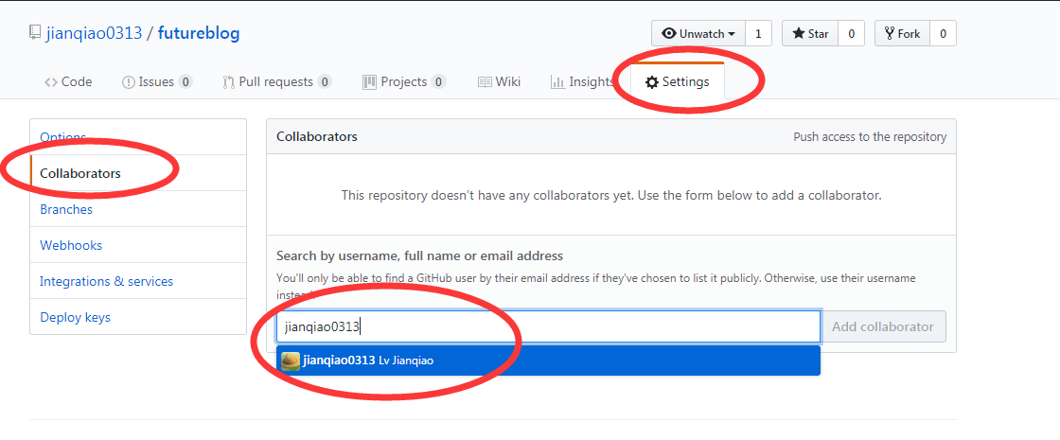The height and width of the screenshot is (440, 1060).
Task: Select the Settings tab
Action: [x=678, y=81]
